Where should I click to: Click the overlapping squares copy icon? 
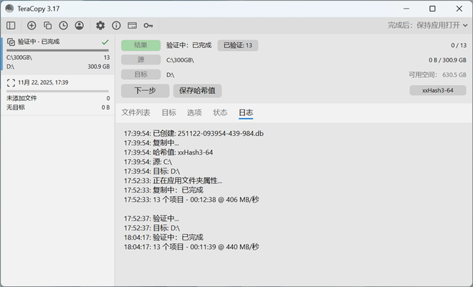tap(47, 25)
